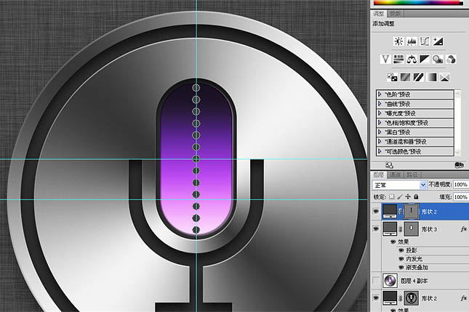Add a Photo Filter adjustment
Viewport: 469px width, 312px height.
[438, 59]
